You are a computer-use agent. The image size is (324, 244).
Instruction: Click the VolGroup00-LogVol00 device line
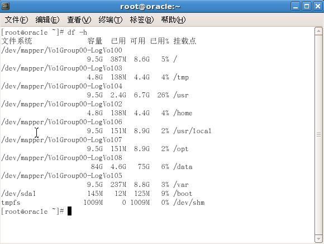[61, 50]
